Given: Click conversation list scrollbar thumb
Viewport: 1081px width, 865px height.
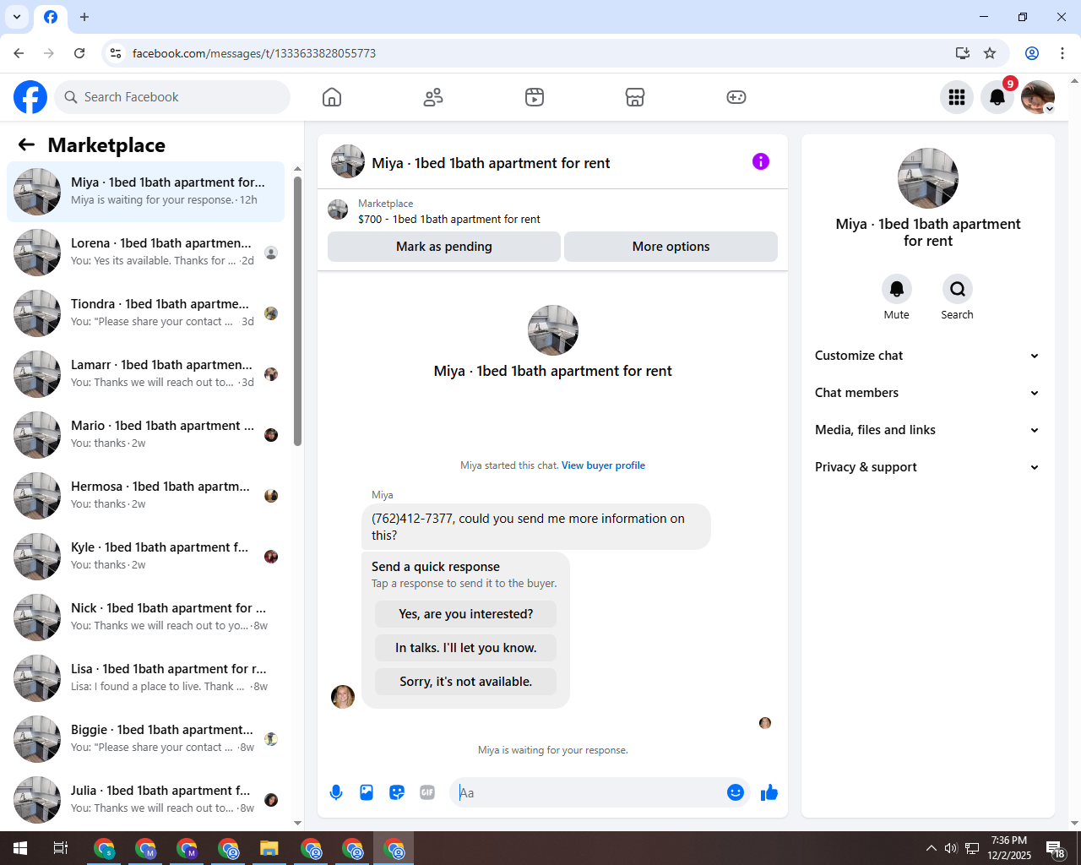Looking at the screenshot, I should click(297, 311).
